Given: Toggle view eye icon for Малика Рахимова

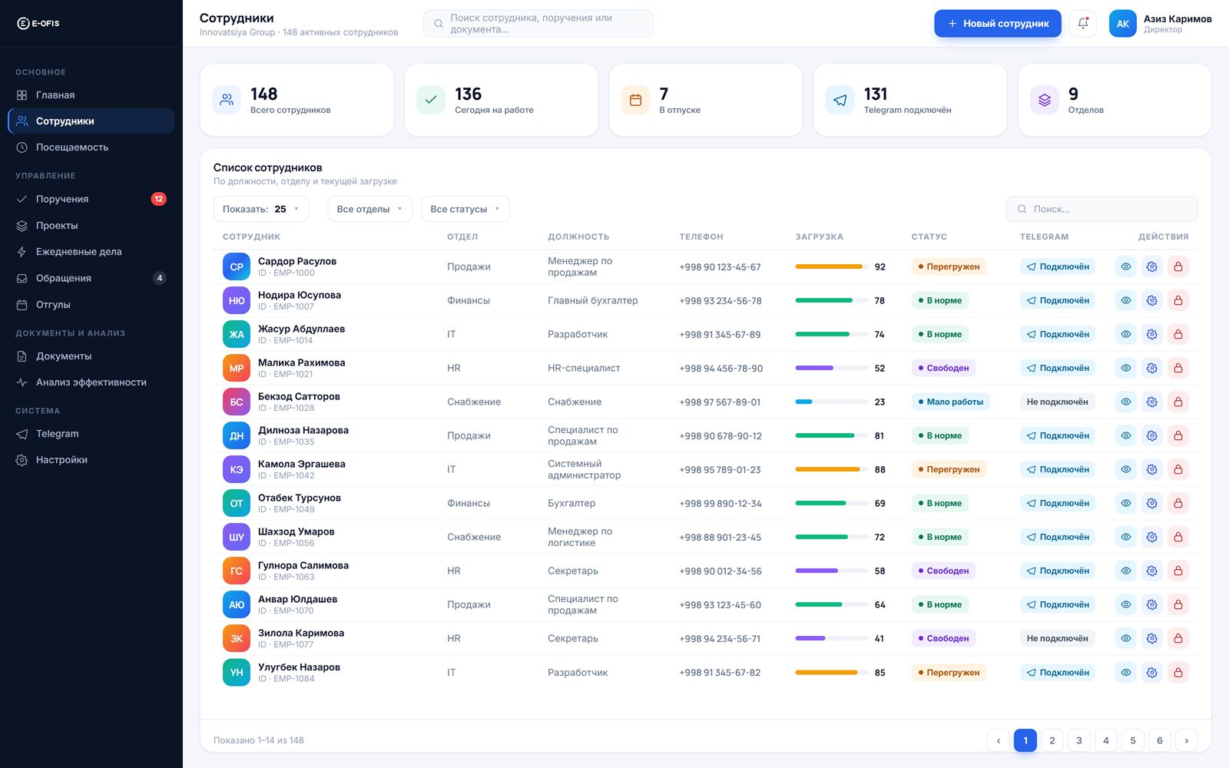Looking at the screenshot, I should [1125, 368].
